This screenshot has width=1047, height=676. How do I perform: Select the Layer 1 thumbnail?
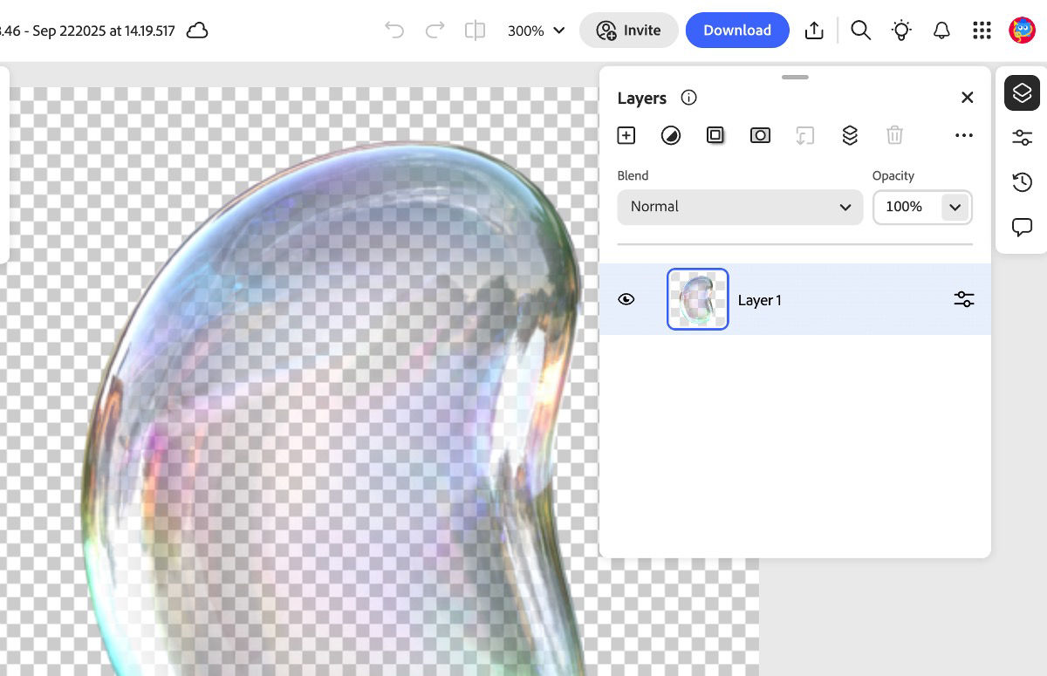click(x=698, y=299)
